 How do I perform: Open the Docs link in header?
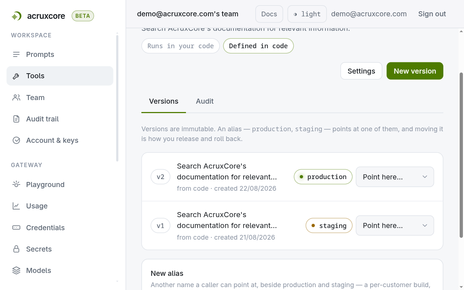(x=269, y=14)
